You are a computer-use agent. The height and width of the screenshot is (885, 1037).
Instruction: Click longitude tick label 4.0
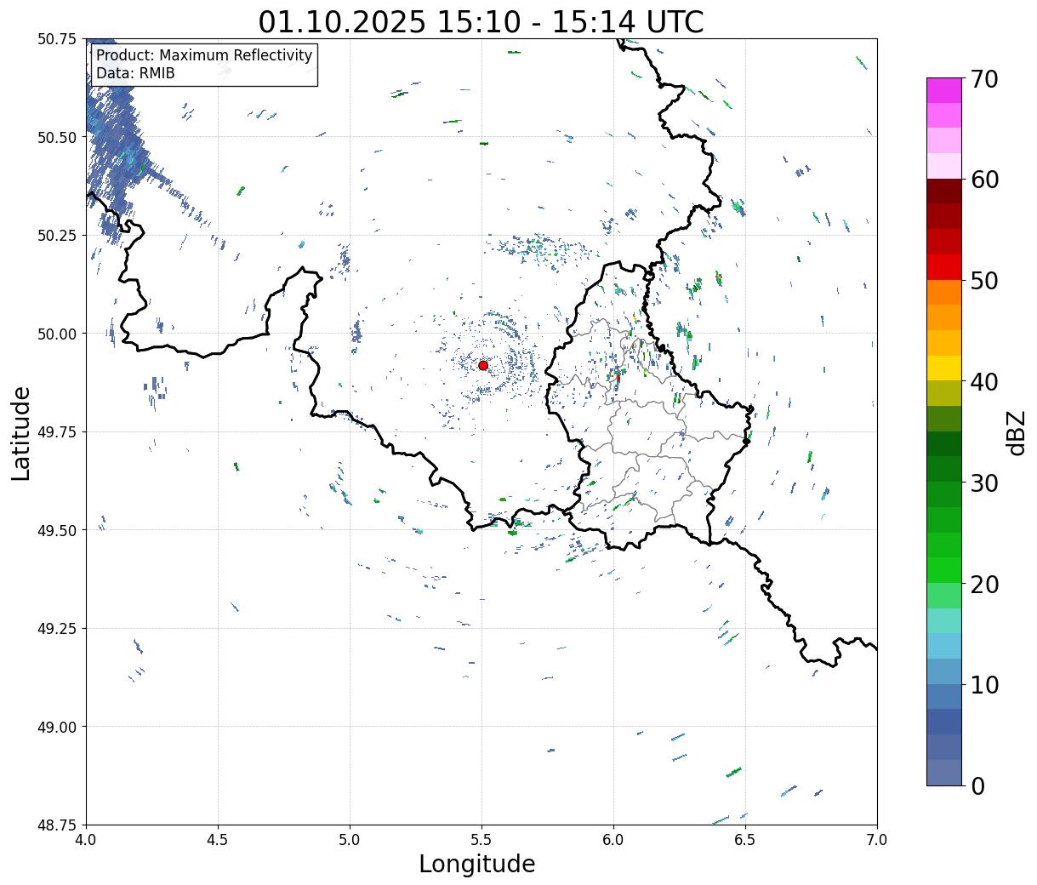point(86,839)
